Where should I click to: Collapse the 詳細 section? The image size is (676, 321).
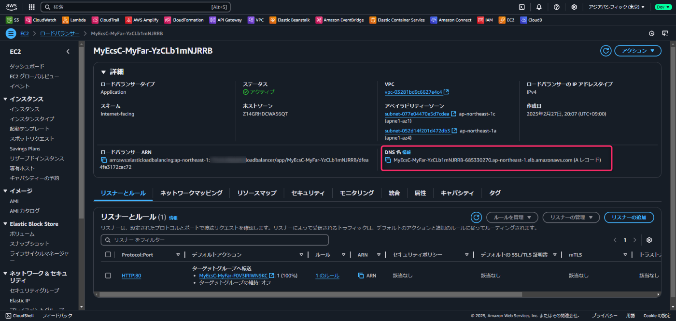pyautogui.click(x=103, y=72)
